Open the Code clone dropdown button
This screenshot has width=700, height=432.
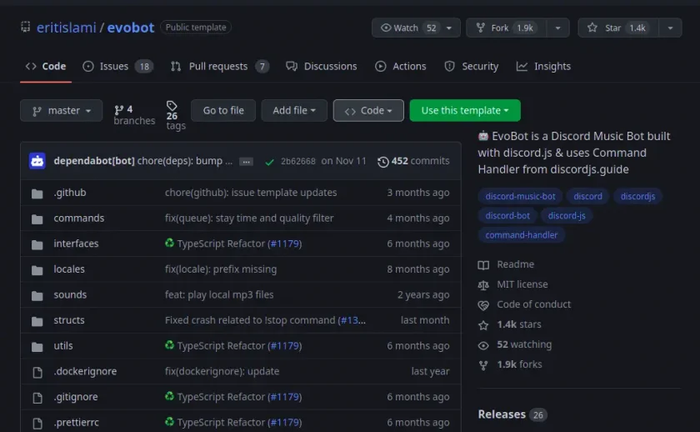(368, 110)
